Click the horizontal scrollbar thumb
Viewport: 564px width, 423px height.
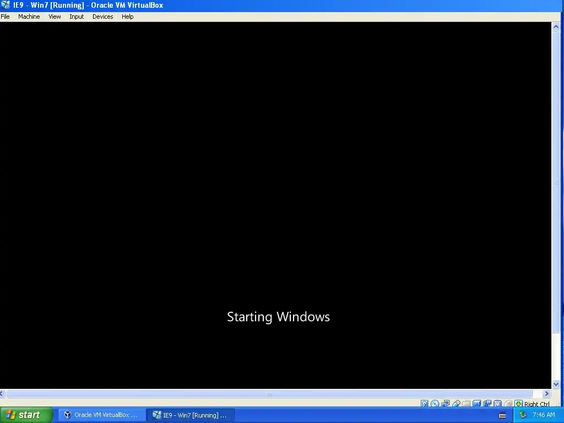269,393
